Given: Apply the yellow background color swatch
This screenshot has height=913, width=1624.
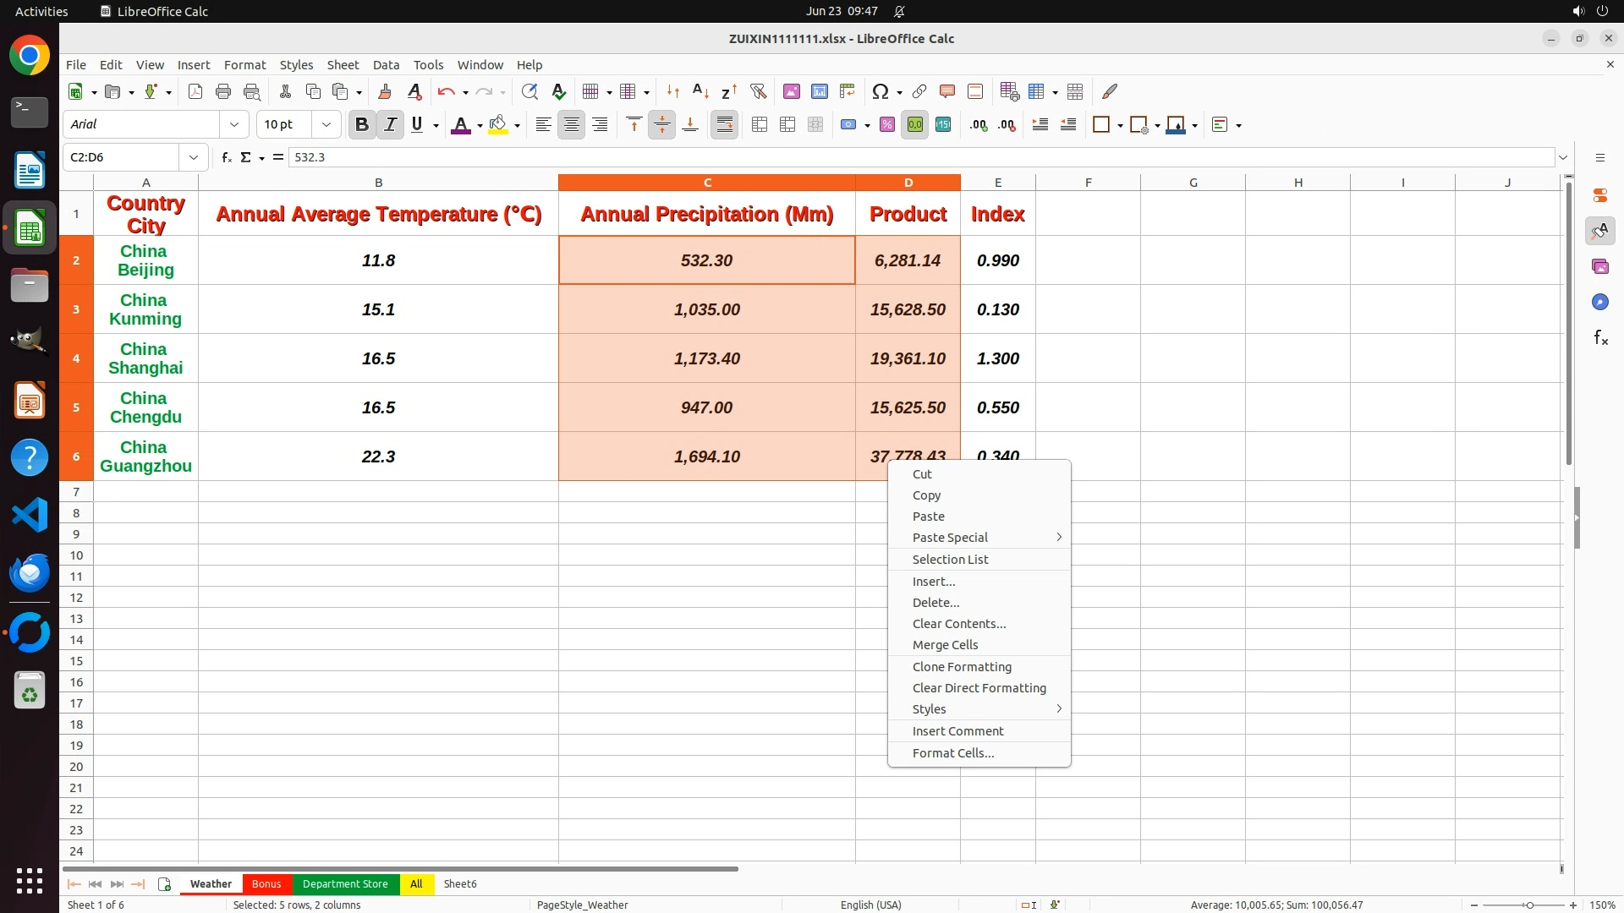Looking at the screenshot, I should [498, 125].
